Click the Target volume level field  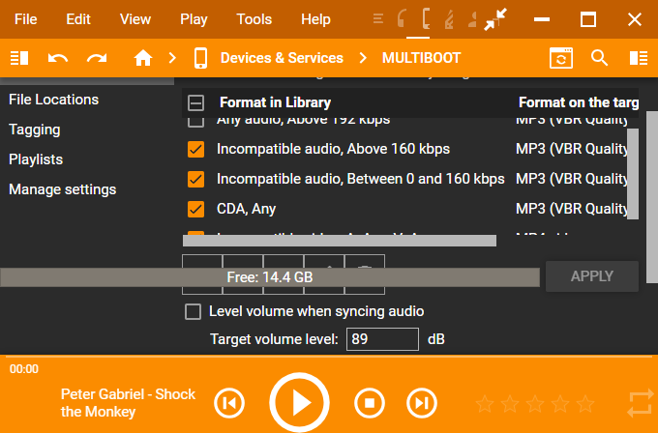[x=383, y=339]
